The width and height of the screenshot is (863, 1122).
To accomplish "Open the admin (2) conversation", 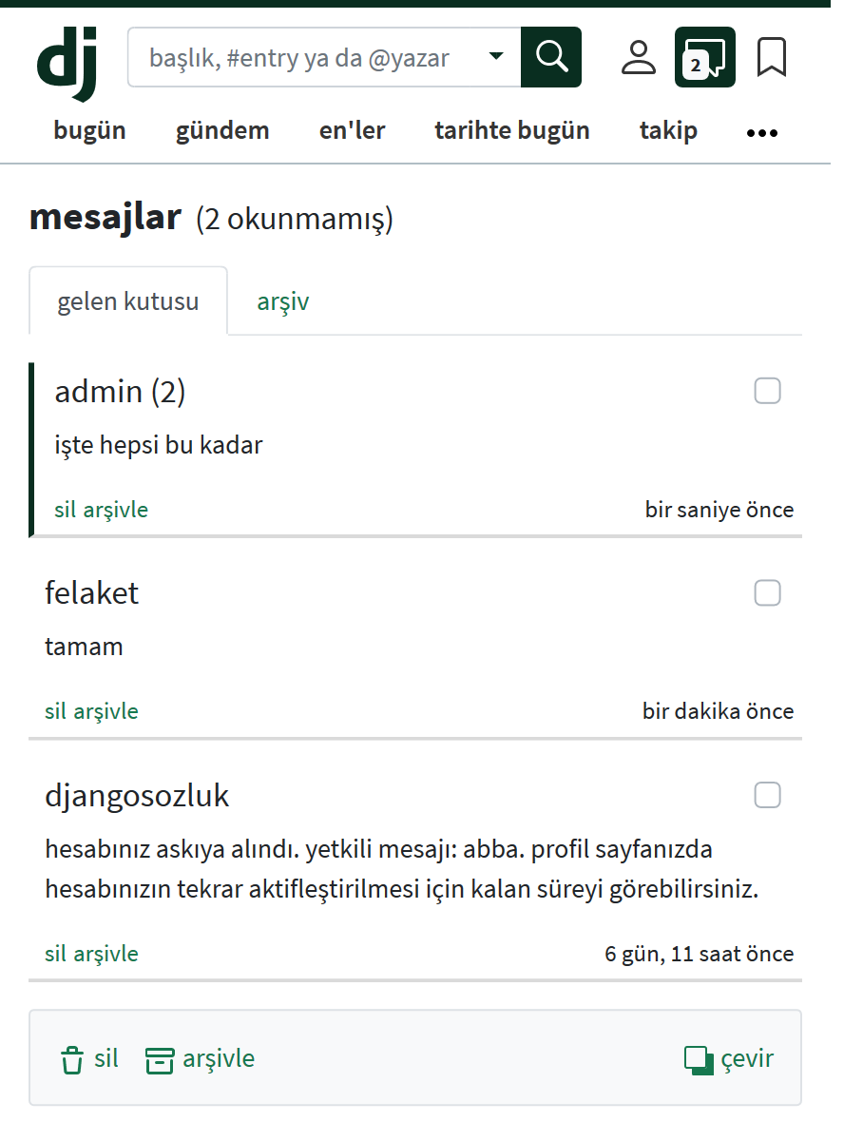I will 120,392.
